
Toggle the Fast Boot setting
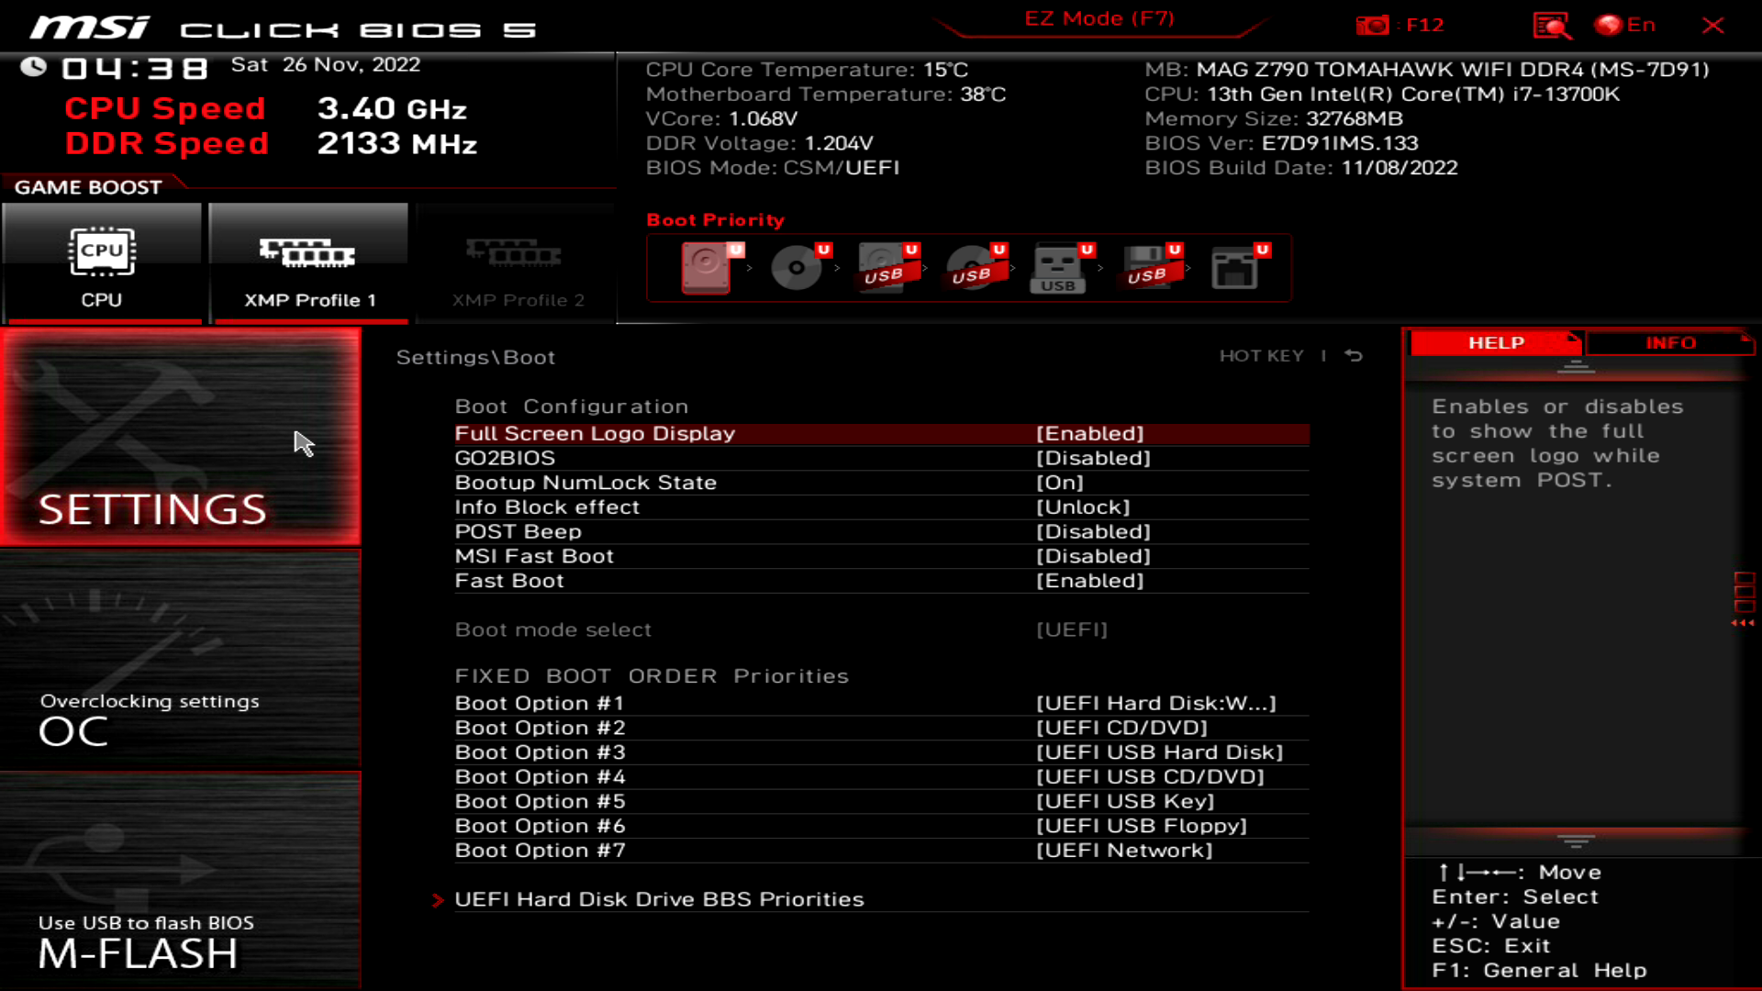point(882,581)
